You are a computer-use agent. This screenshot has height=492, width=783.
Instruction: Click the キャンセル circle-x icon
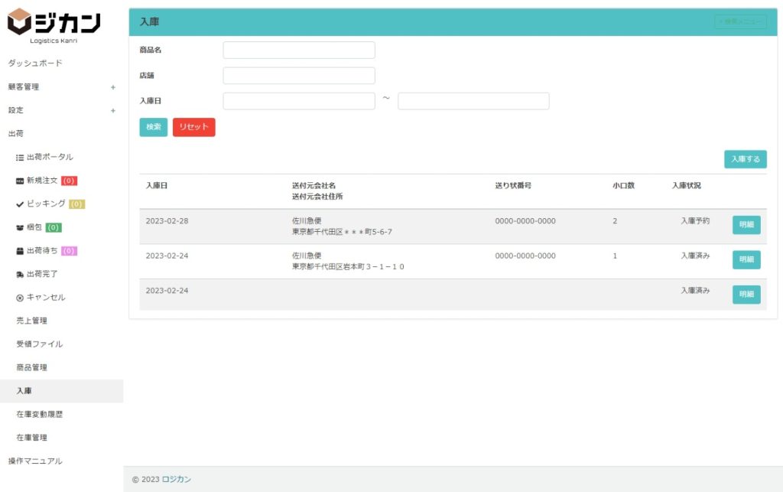(x=20, y=298)
